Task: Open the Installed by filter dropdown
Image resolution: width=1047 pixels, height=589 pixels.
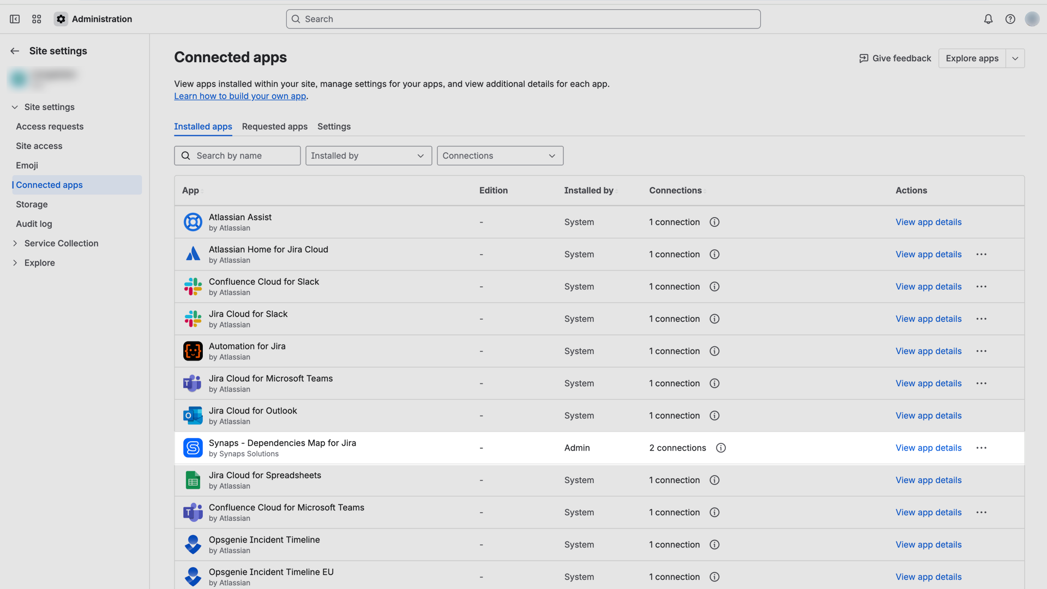Action: 369,155
